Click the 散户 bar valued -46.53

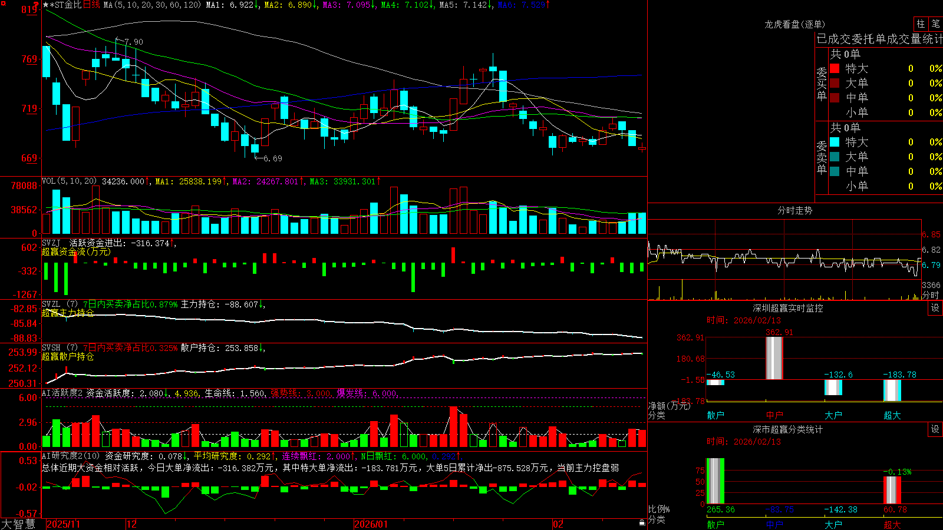(715, 382)
